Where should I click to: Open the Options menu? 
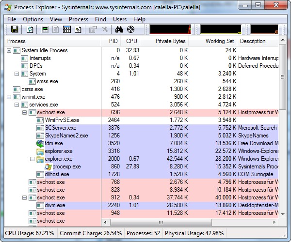[33, 19]
